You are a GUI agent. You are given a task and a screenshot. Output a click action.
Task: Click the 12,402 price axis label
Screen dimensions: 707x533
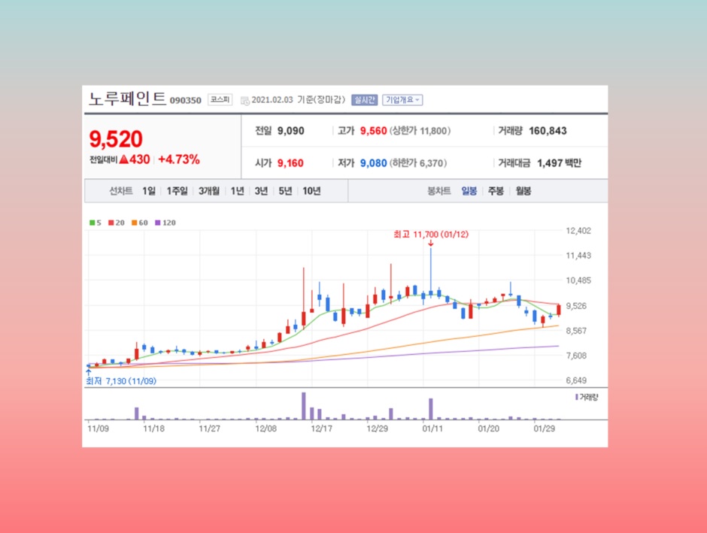(x=578, y=231)
